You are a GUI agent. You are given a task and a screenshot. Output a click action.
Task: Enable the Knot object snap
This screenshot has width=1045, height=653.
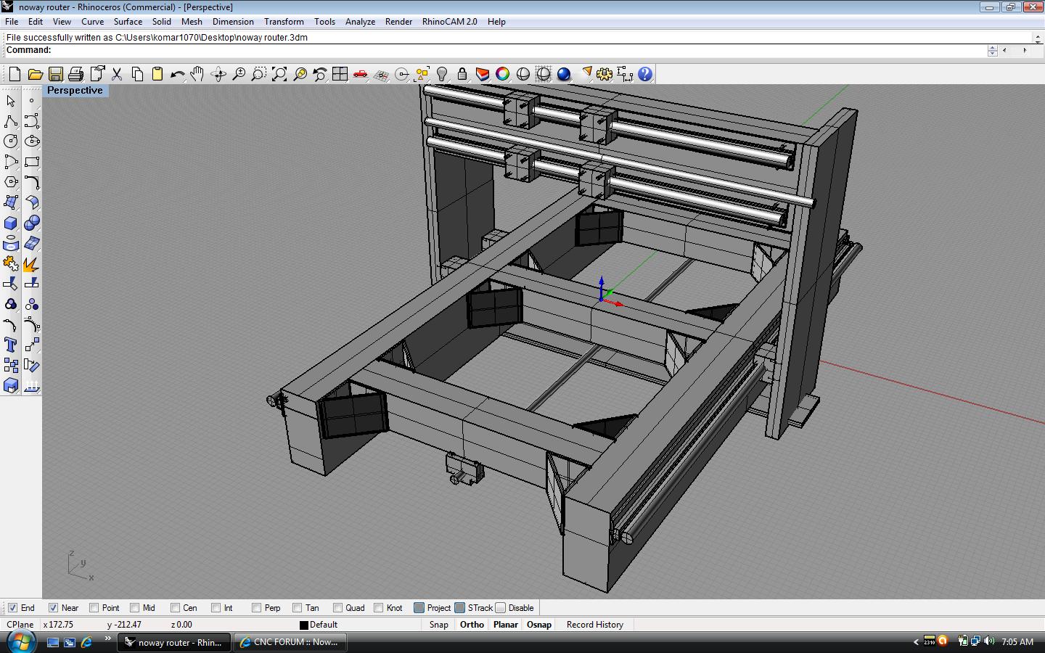tap(378, 608)
